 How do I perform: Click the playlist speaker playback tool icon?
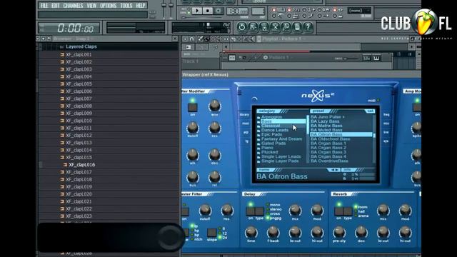pyautogui.click(x=252, y=39)
